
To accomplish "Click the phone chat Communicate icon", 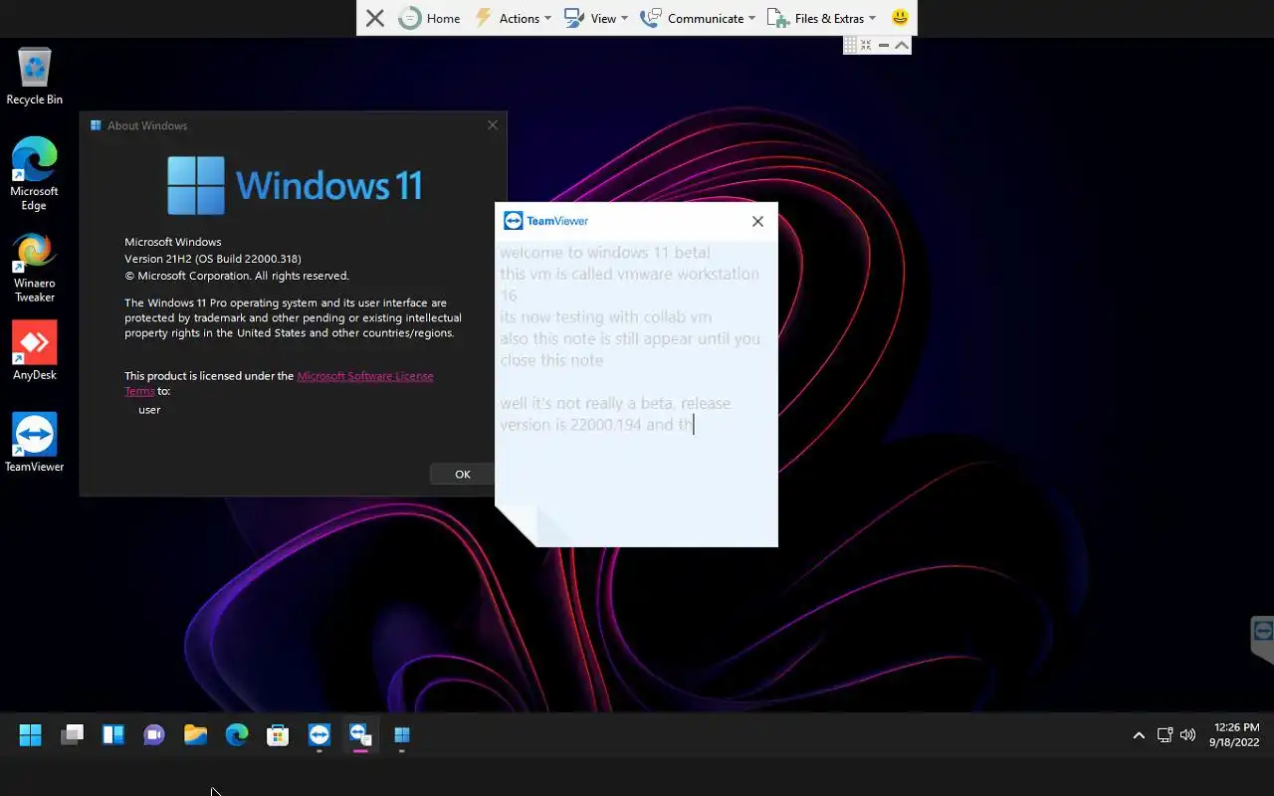I will pyautogui.click(x=651, y=18).
